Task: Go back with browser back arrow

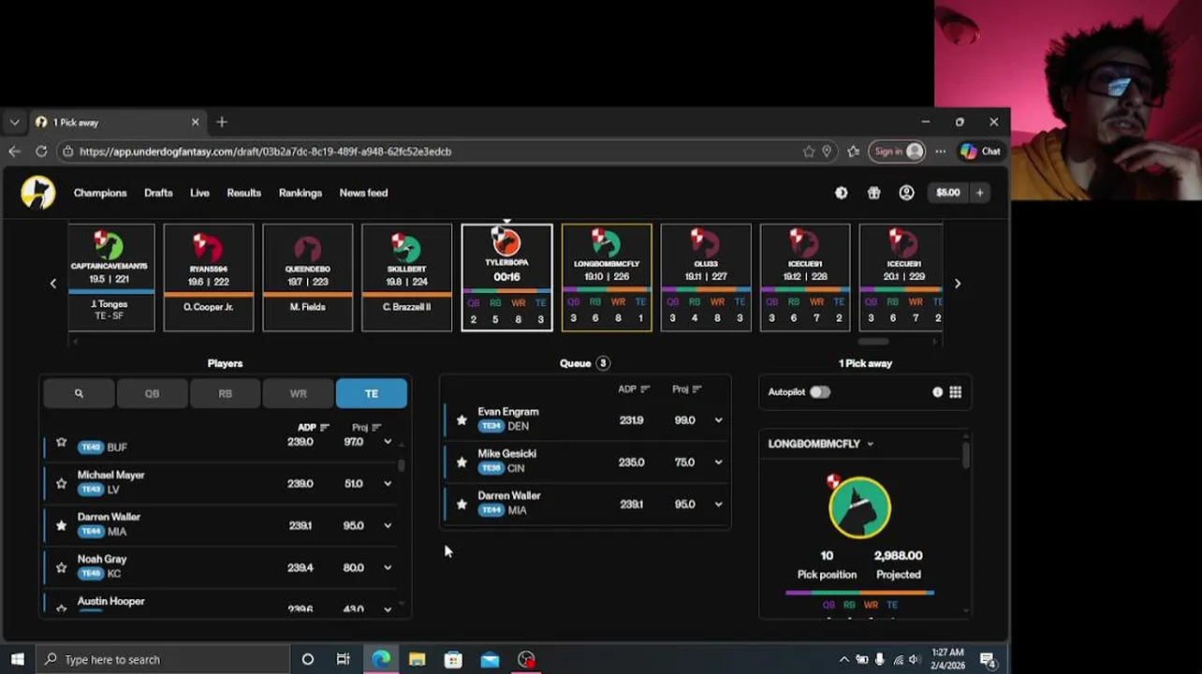Action: point(14,151)
